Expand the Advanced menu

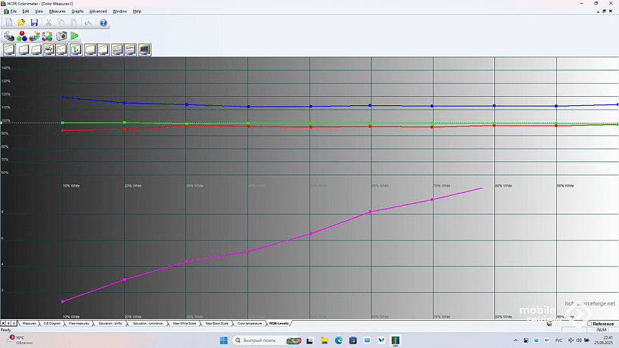[98, 11]
